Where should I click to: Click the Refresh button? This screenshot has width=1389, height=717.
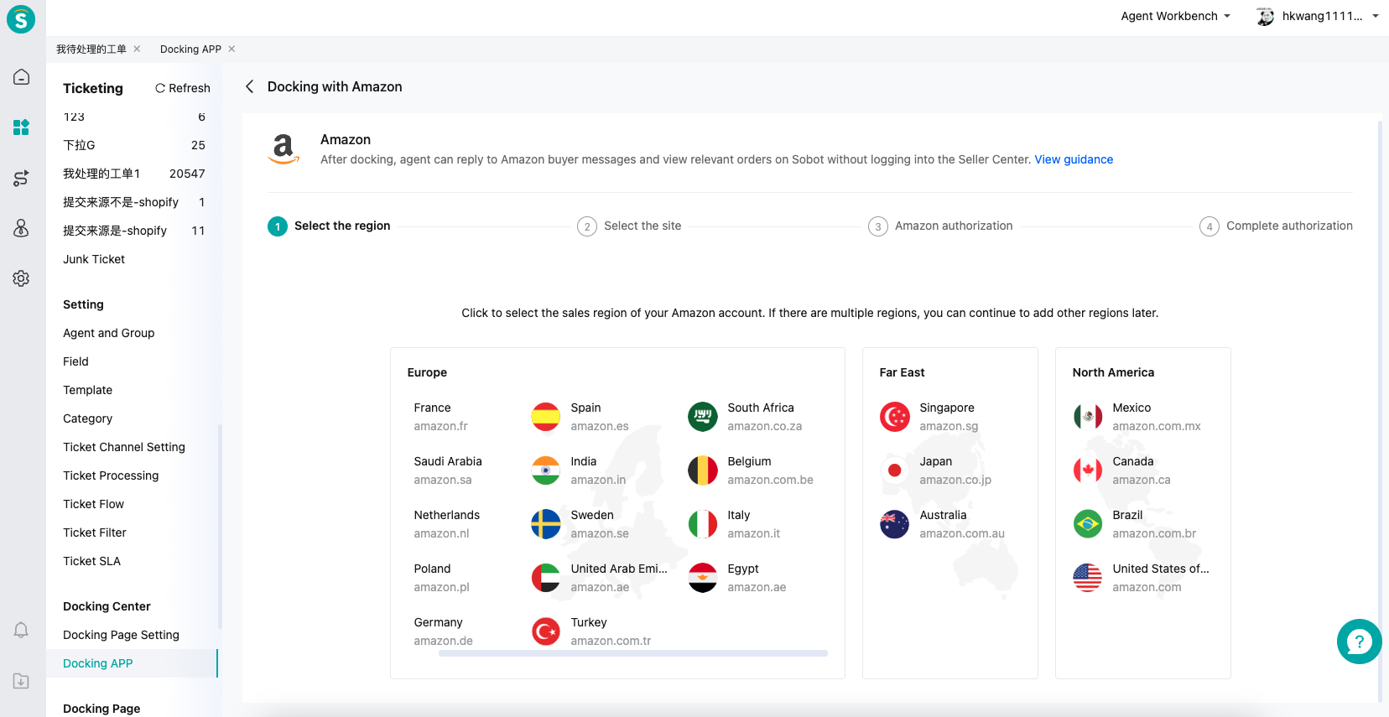(x=183, y=88)
